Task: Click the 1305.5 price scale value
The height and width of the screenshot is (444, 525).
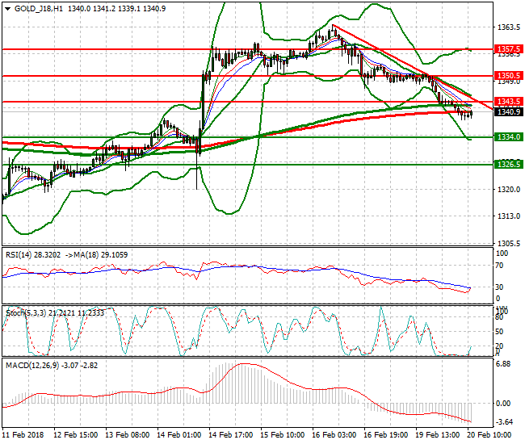Action: pyautogui.click(x=509, y=243)
